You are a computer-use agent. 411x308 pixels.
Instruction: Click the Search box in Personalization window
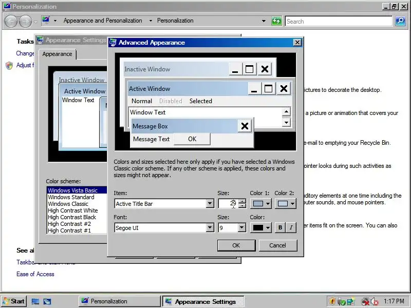pos(339,21)
